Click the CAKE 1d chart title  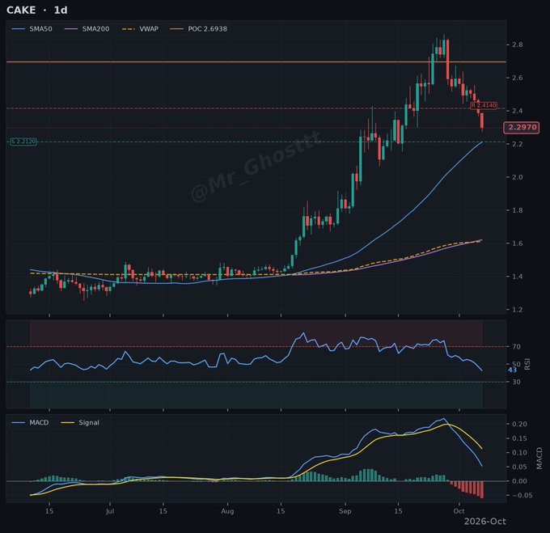coord(37,11)
